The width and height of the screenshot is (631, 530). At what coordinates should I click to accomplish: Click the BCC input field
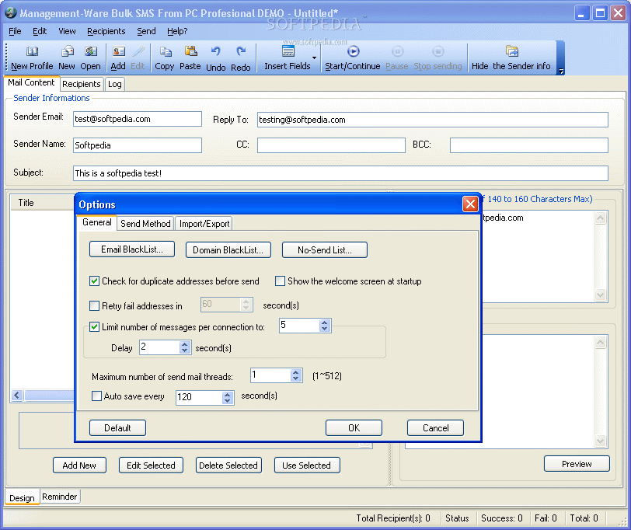coord(528,145)
